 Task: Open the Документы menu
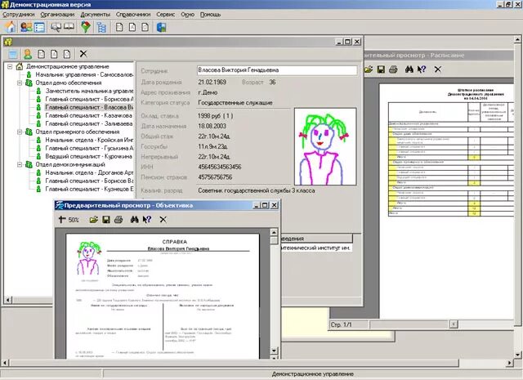tap(96, 15)
